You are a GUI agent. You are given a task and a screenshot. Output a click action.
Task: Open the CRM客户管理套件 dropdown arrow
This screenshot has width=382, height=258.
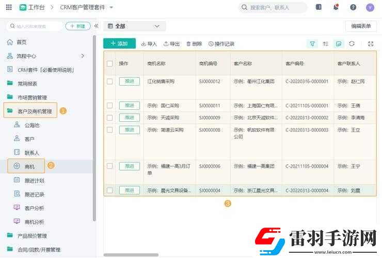(112, 8)
